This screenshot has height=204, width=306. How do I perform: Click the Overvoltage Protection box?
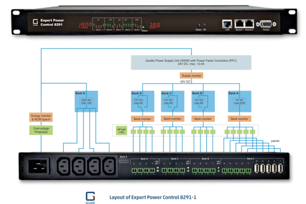pos(41,130)
